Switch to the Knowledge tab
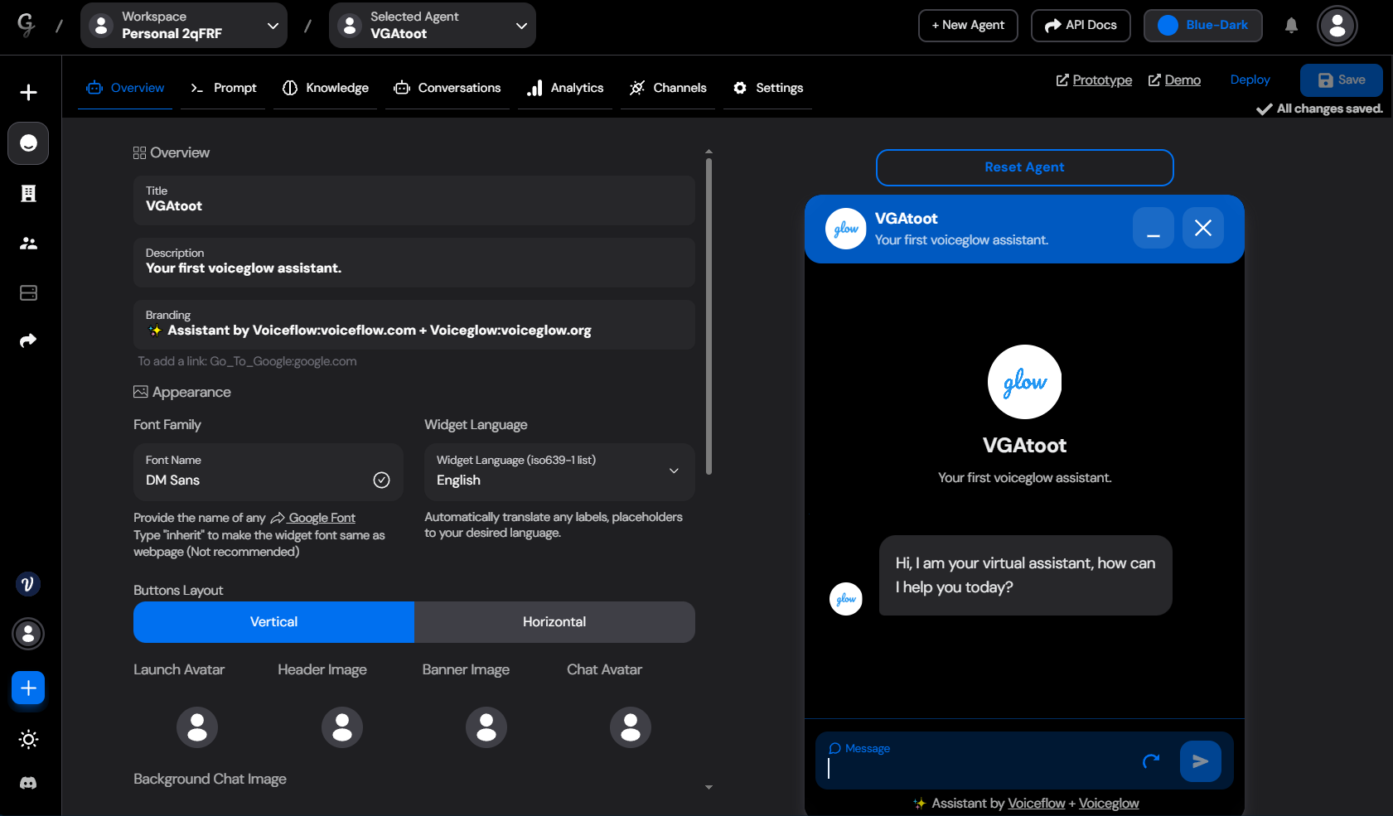The width and height of the screenshot is (1393, 816). click(x=326, y=88)
